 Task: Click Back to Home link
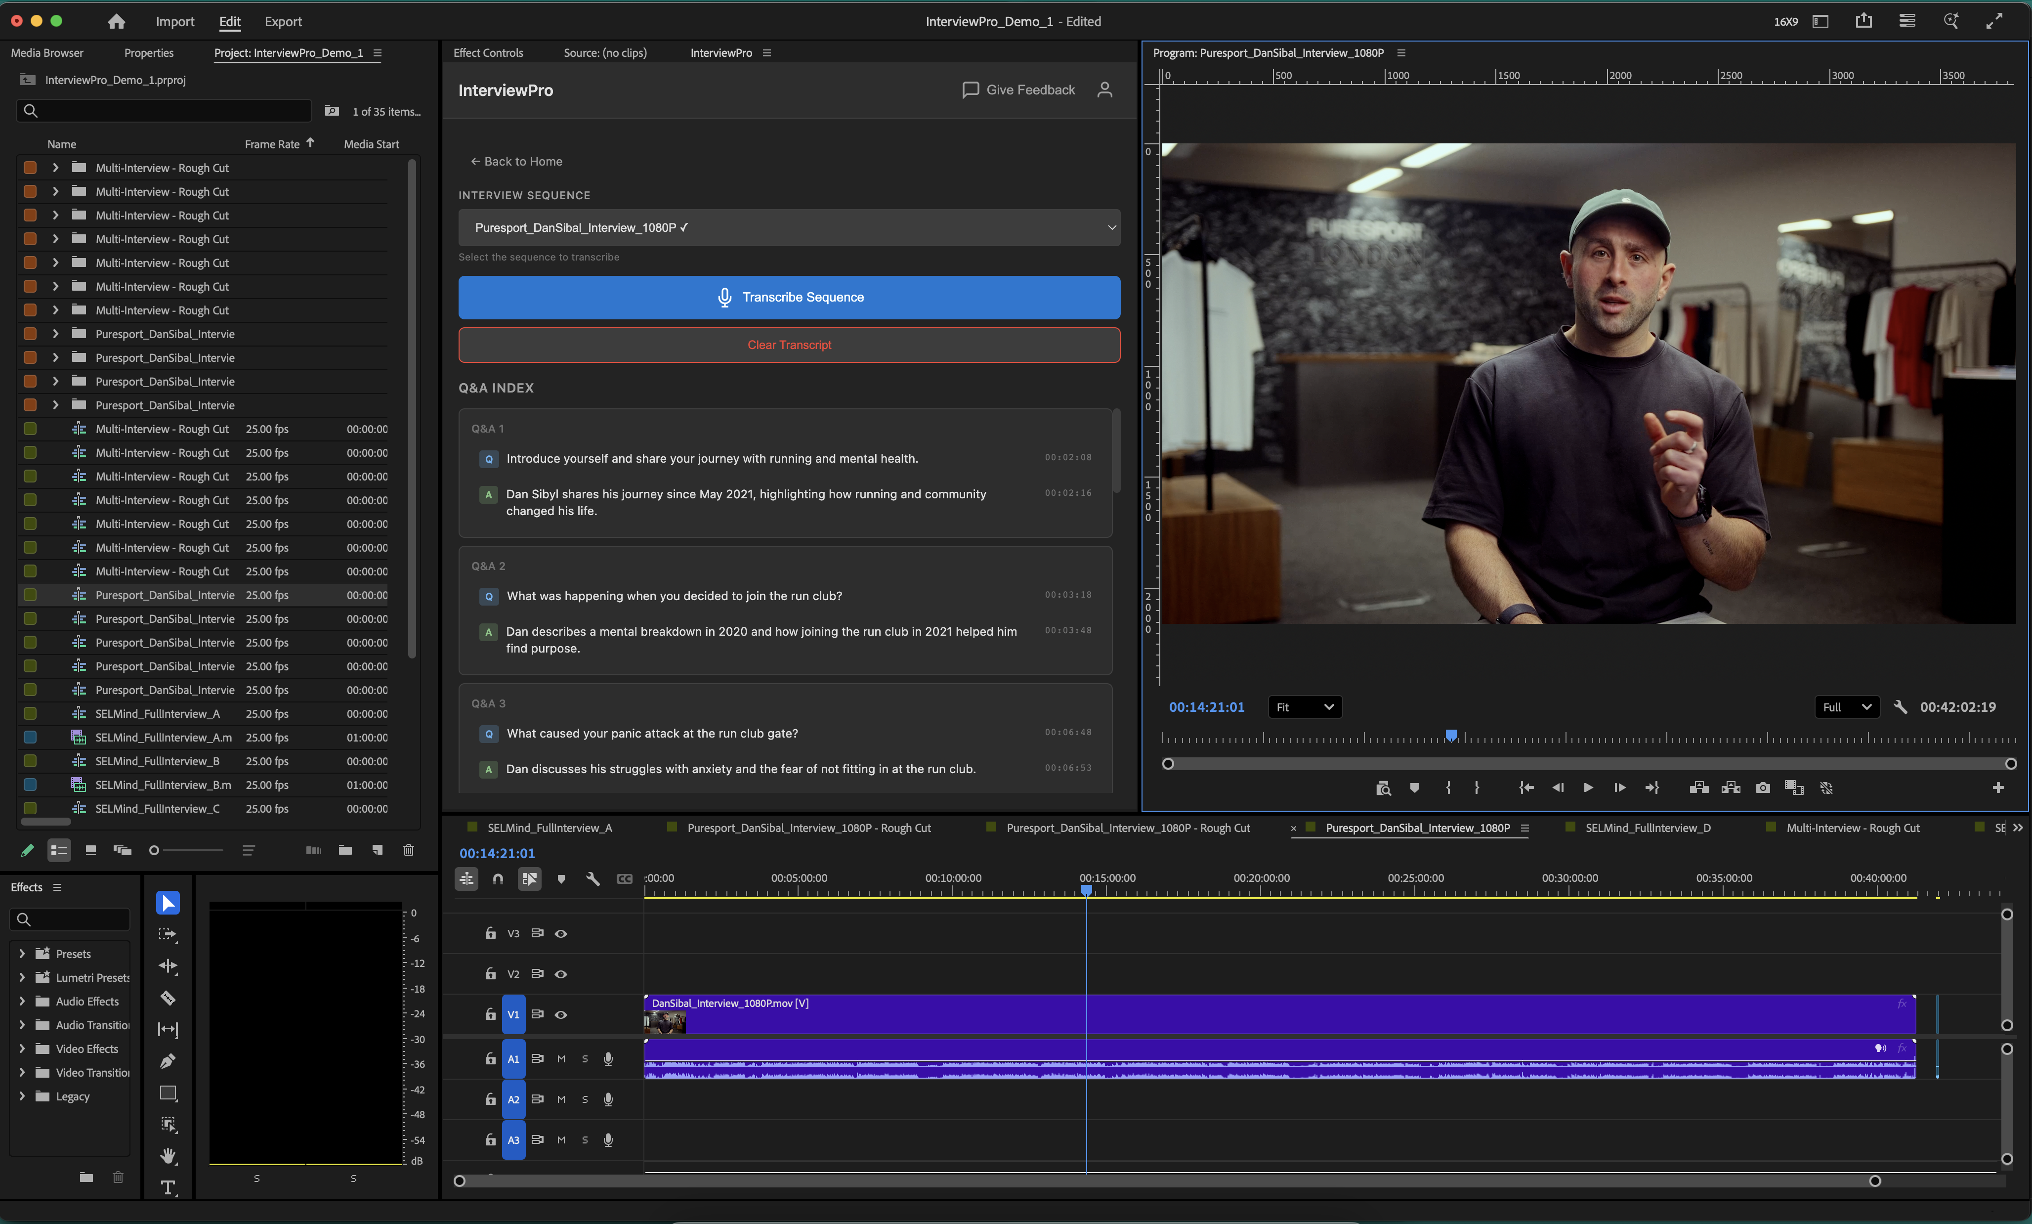coord(516,162)
